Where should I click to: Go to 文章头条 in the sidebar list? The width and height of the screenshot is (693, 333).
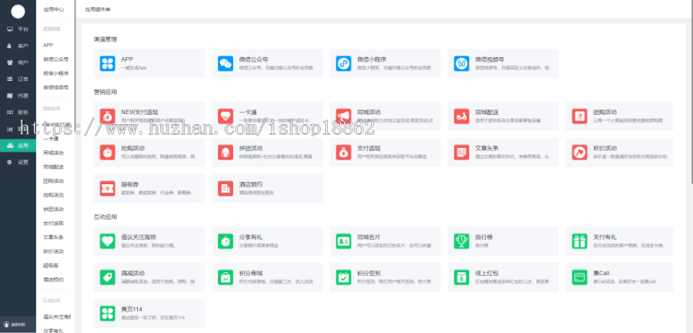coord(53,237)
